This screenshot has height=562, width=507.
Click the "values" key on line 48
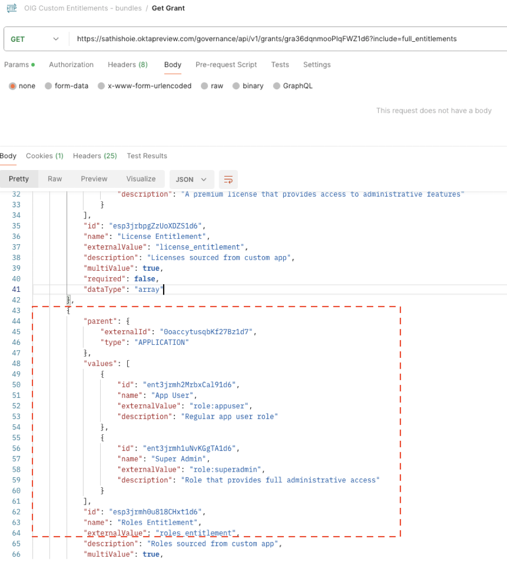pyautogui.click(x=100, y=364)
